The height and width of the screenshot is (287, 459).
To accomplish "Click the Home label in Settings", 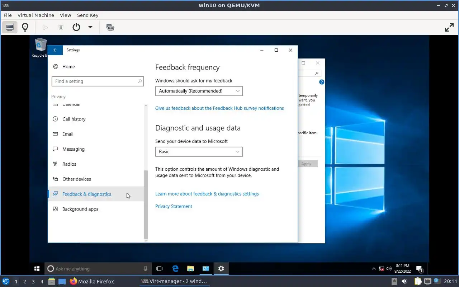I will point(68,66).
